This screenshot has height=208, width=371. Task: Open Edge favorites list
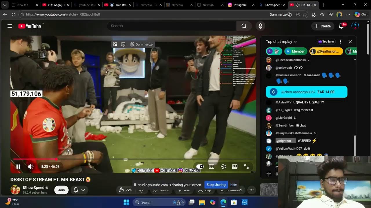322,14
